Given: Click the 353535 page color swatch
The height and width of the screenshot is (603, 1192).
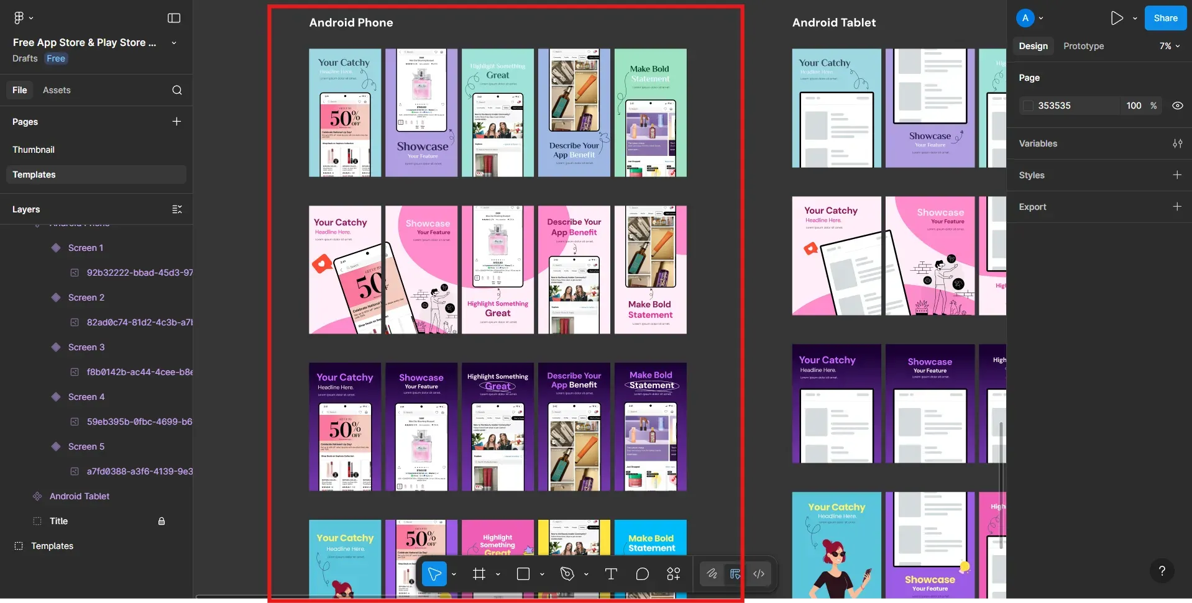Looking at the screenshot, I should [1029, 106].
